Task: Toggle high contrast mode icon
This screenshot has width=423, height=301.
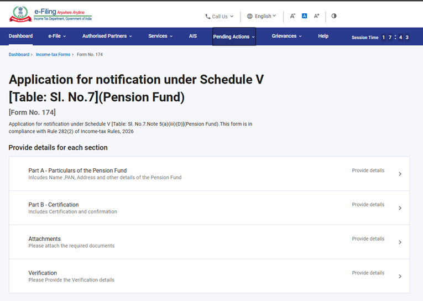Action: pos(334,16)
